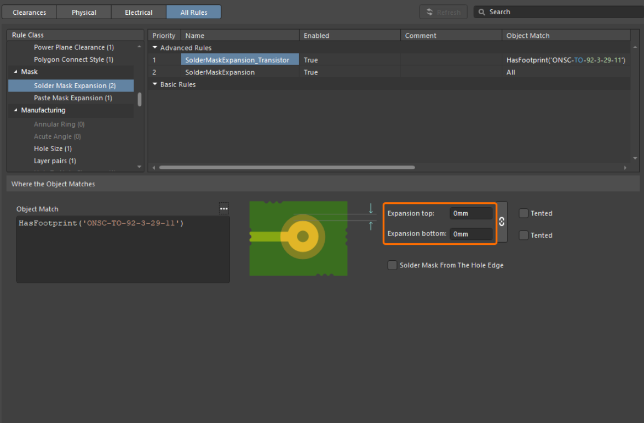The image size is (644, 423).
Task: Enable the bottom Tented checkbox
Action: (524, 235)
